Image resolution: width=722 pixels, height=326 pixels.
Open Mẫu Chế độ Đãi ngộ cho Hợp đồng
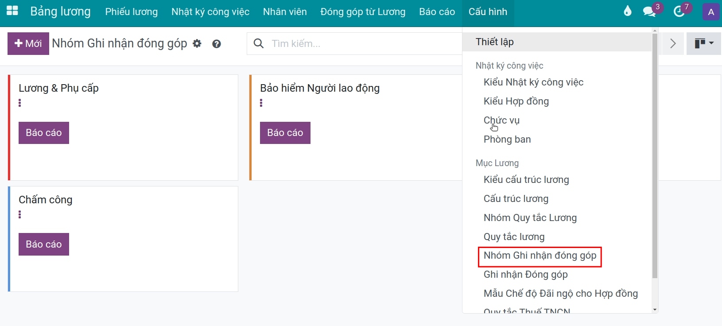(561, 294)
